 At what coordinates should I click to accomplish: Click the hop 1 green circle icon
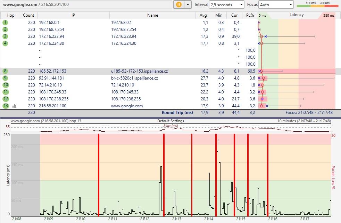(5, 23)
